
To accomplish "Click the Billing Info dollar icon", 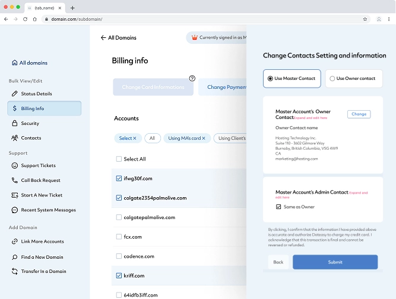I will (x=15, y=108).
